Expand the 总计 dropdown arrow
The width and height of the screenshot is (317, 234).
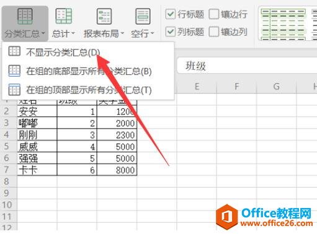(x=73, y=33)
